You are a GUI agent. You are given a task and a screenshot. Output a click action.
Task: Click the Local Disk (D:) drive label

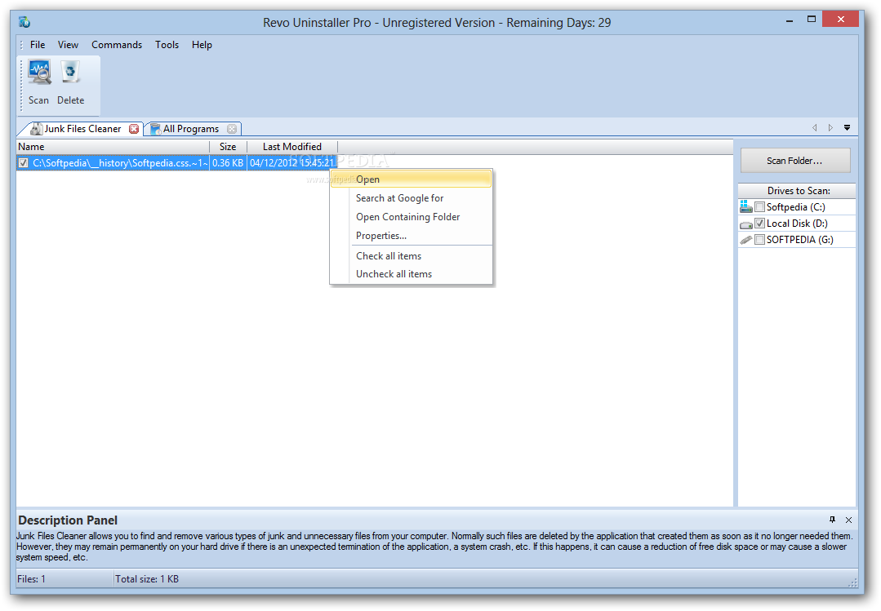coord(797,224)
